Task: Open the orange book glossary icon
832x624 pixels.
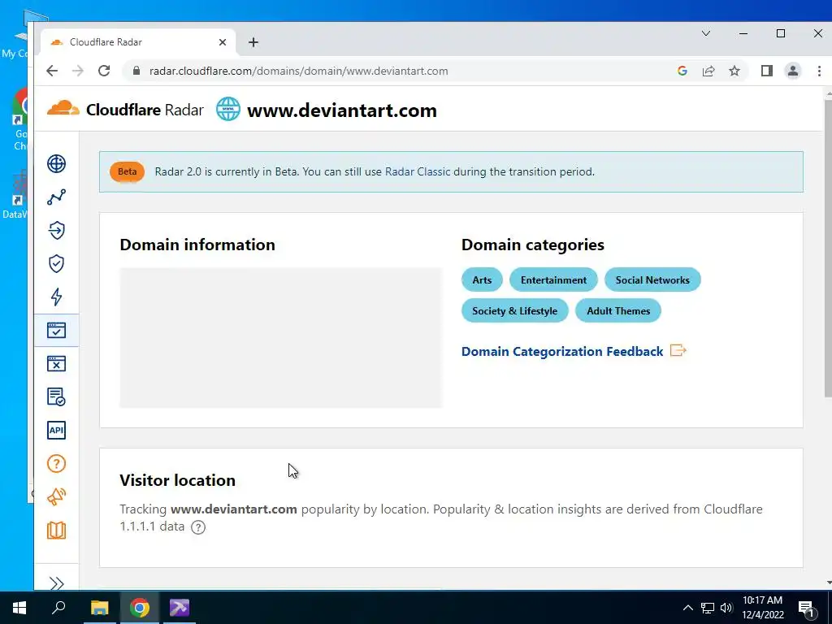Action: pos(56,530)
